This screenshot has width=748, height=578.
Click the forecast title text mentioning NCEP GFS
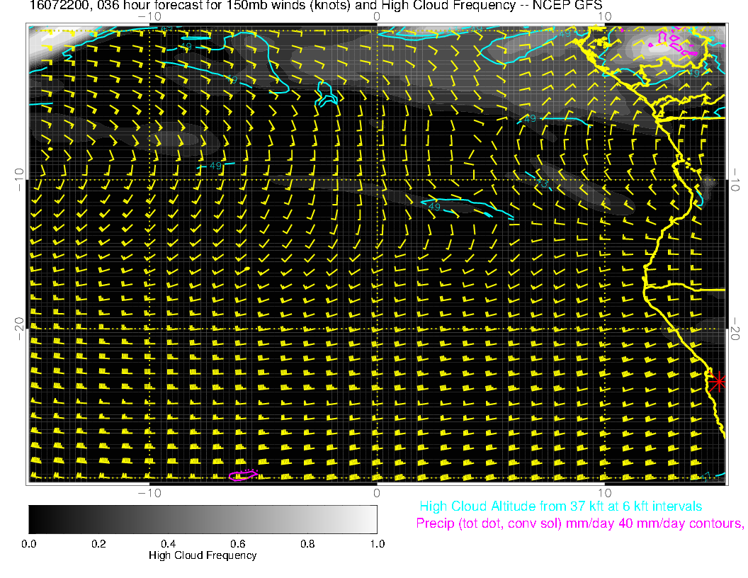click(316, 5)
